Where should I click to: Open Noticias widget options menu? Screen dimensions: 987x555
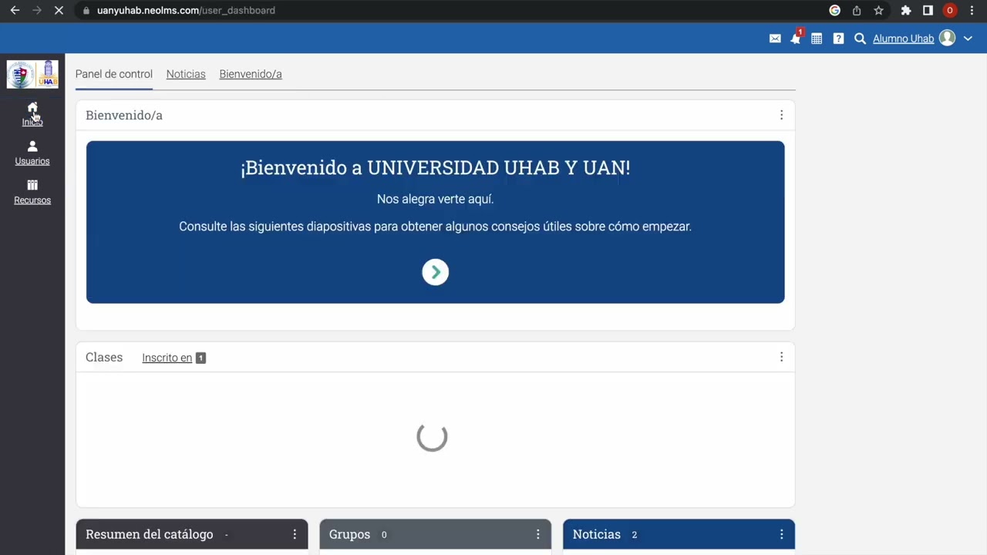[781, 534]
